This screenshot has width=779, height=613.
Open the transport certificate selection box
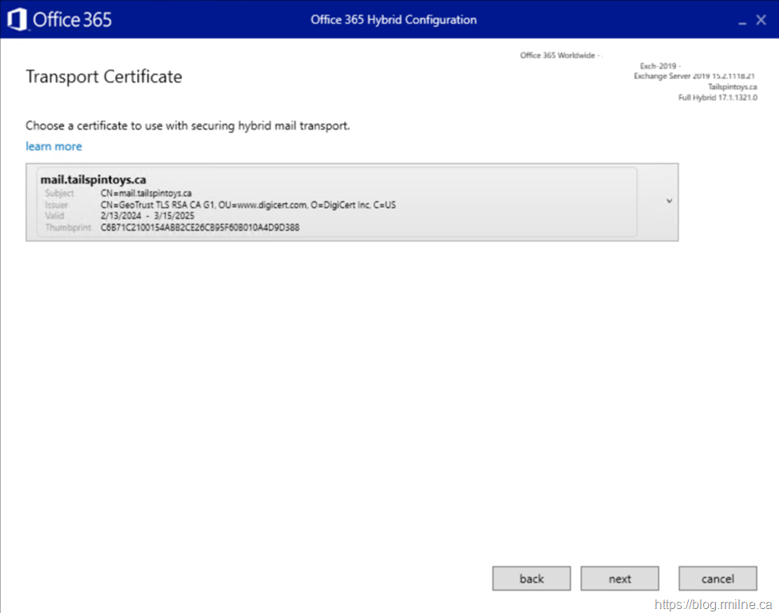point(351,203)
